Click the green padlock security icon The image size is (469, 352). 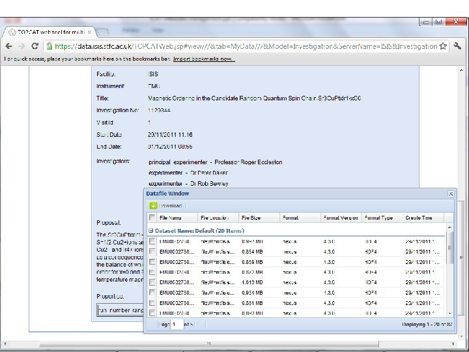[50, 46]
